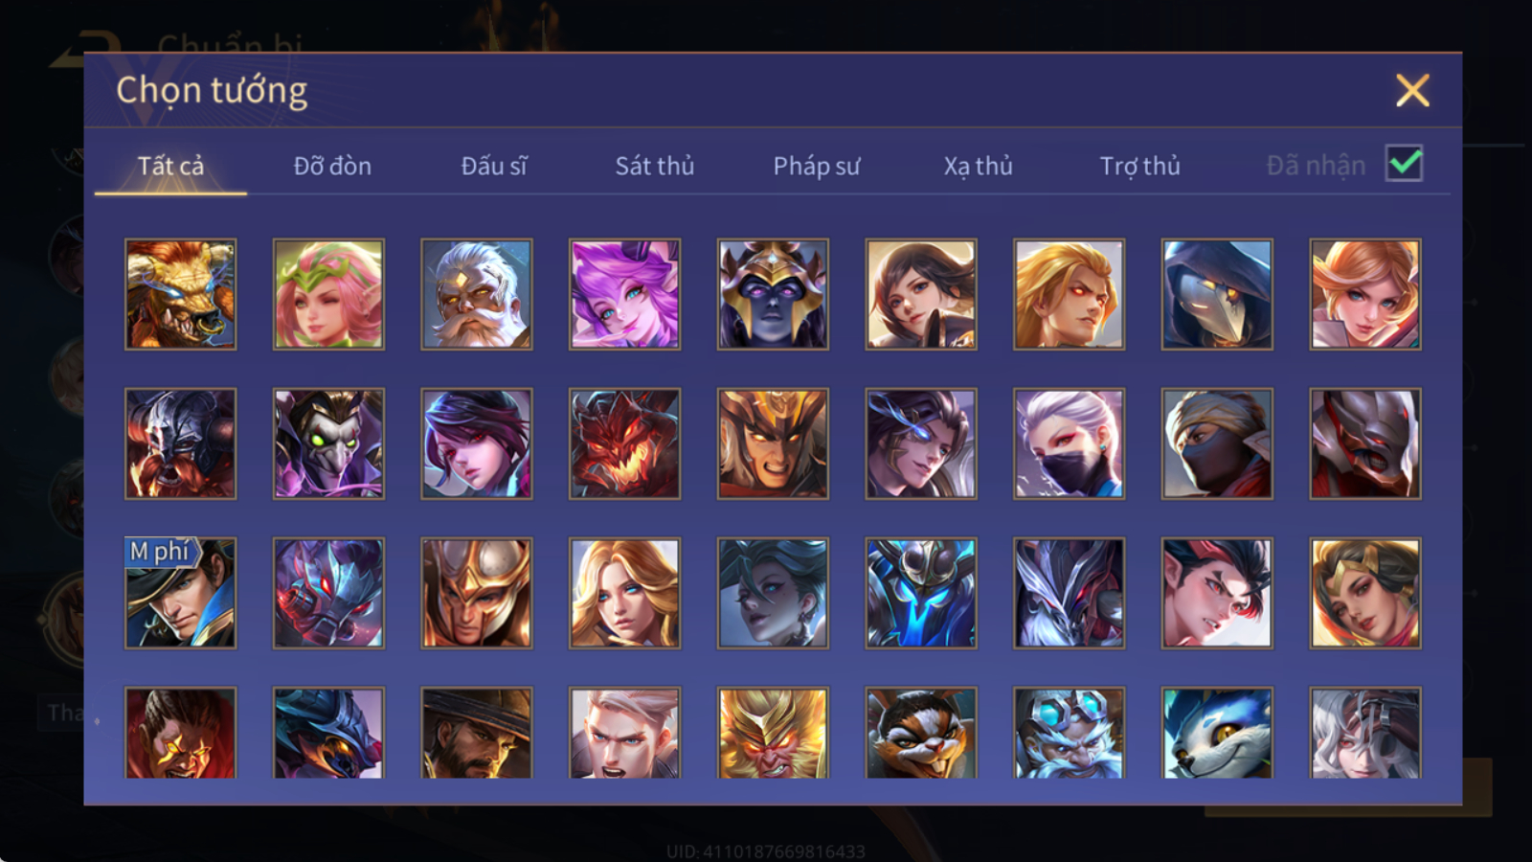Select the golden monkey king hero
Screen dimensions: 1532x862
pos(773,733)
